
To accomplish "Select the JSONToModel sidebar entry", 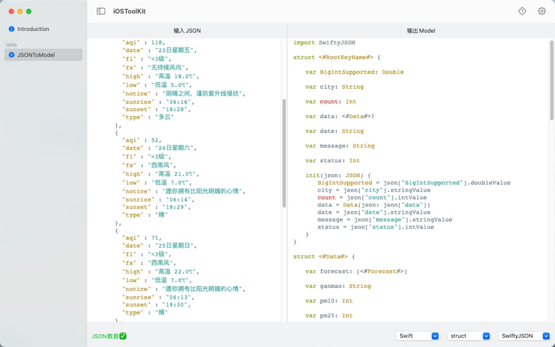I will (x=35, y=55).
